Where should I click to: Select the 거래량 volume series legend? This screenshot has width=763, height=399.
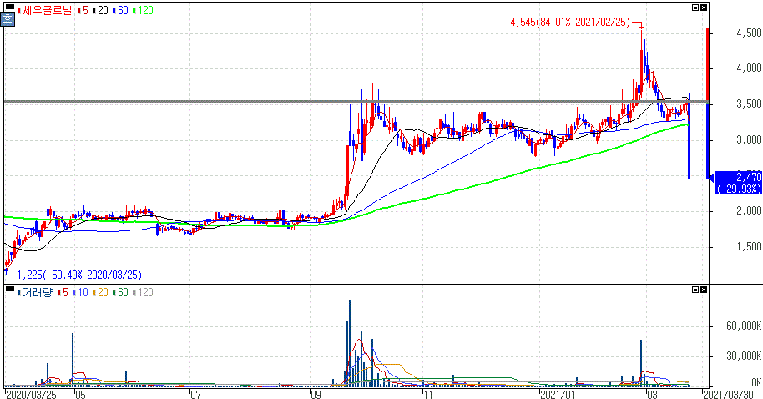[x=34, y=292]
